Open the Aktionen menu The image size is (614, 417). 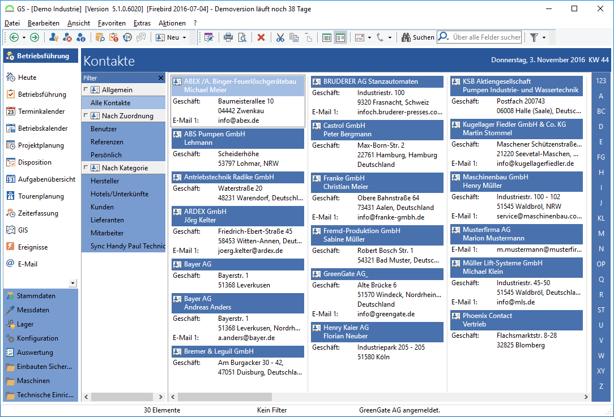tap(172, 23)
